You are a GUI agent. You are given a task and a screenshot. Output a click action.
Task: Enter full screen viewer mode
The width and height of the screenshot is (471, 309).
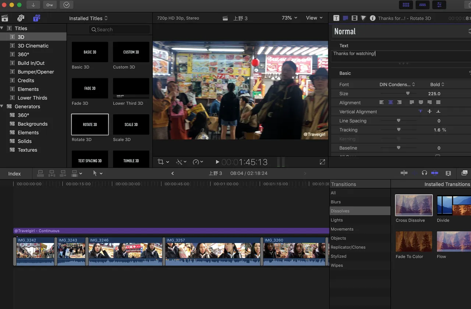coord(322,162)
